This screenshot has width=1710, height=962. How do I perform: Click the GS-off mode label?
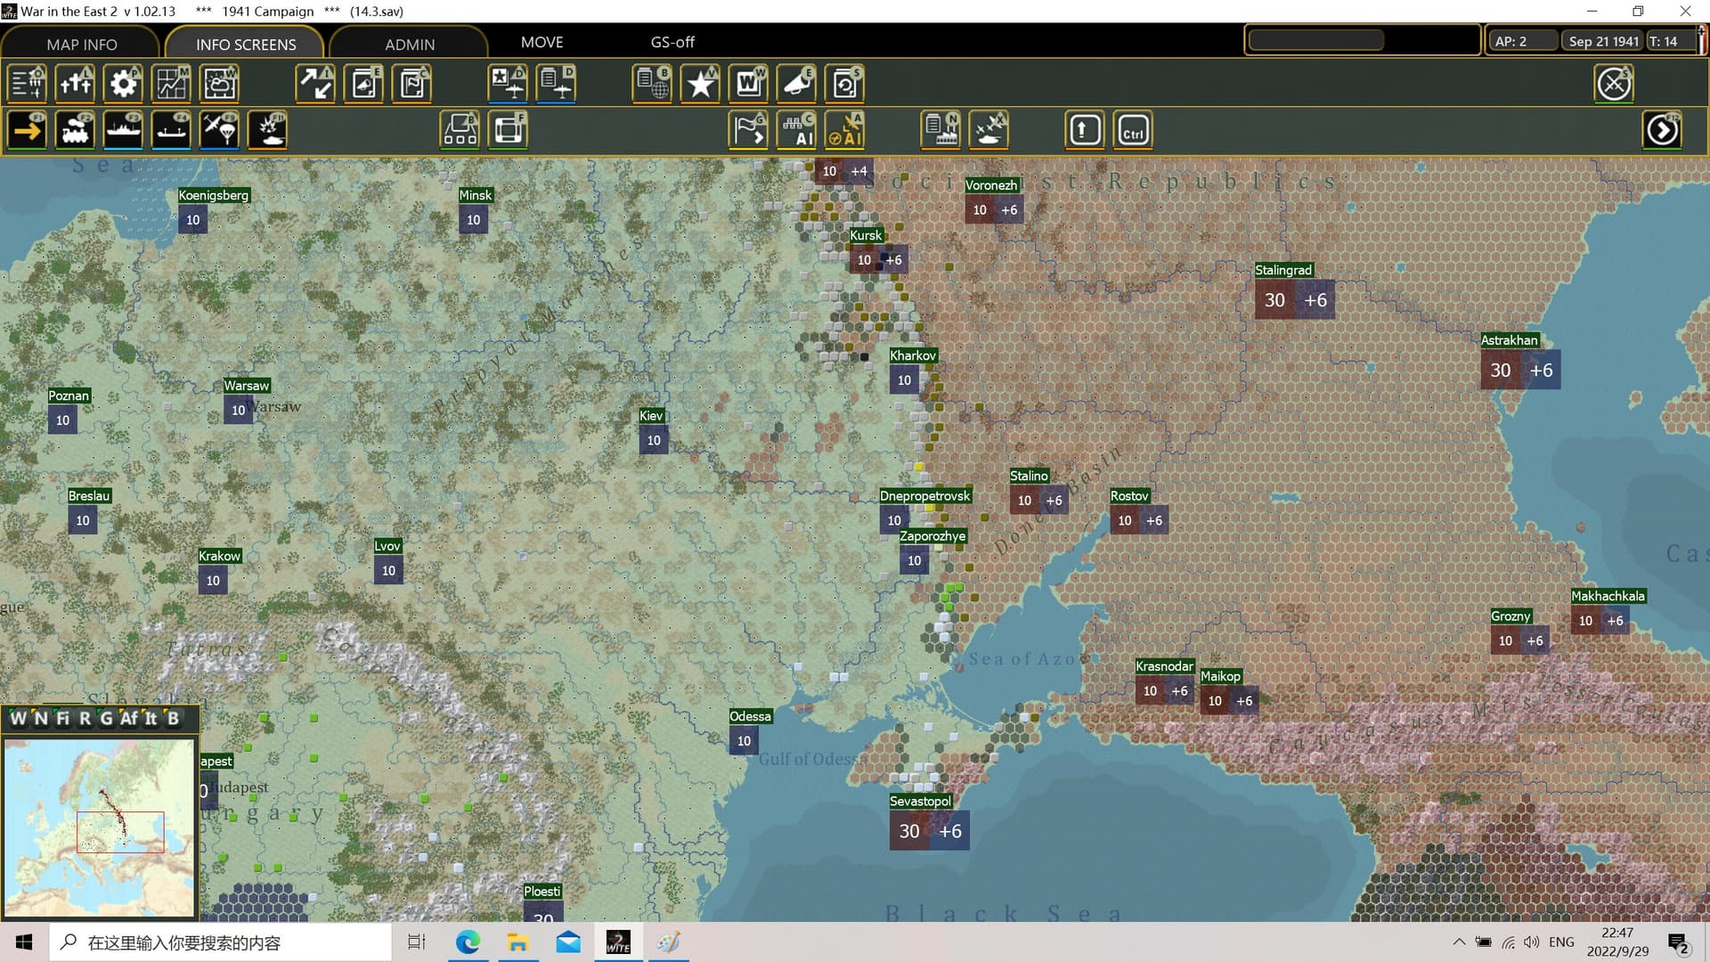672,42
